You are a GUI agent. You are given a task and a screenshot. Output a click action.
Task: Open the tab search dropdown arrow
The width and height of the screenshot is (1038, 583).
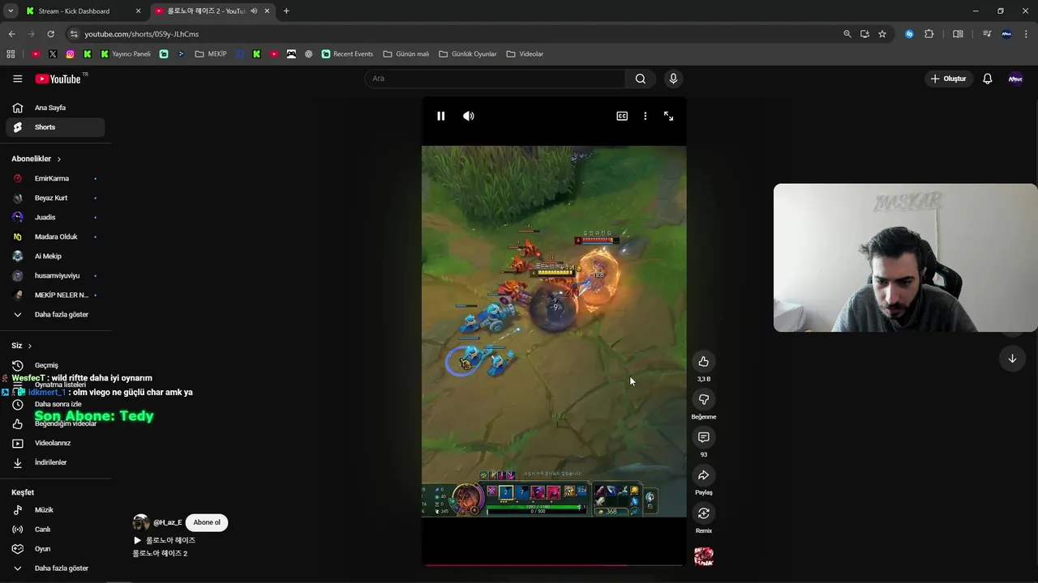11,11
